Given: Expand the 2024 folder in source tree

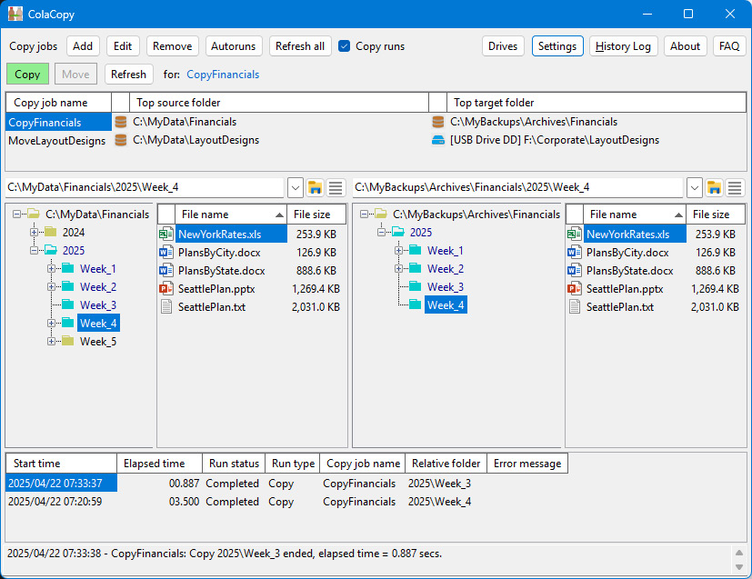Looking at the screenshot, I should 34,232.
